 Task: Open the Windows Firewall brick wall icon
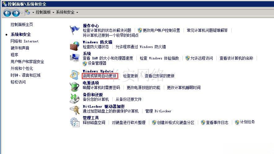[x=75, y=46]
